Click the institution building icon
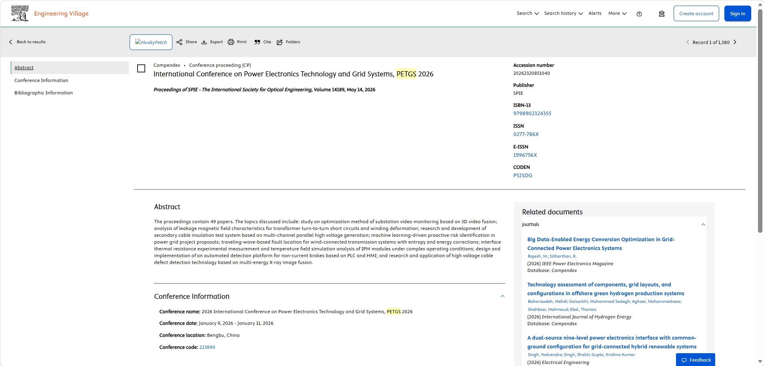This screenshot has height=366, width=764. point(662,14)
